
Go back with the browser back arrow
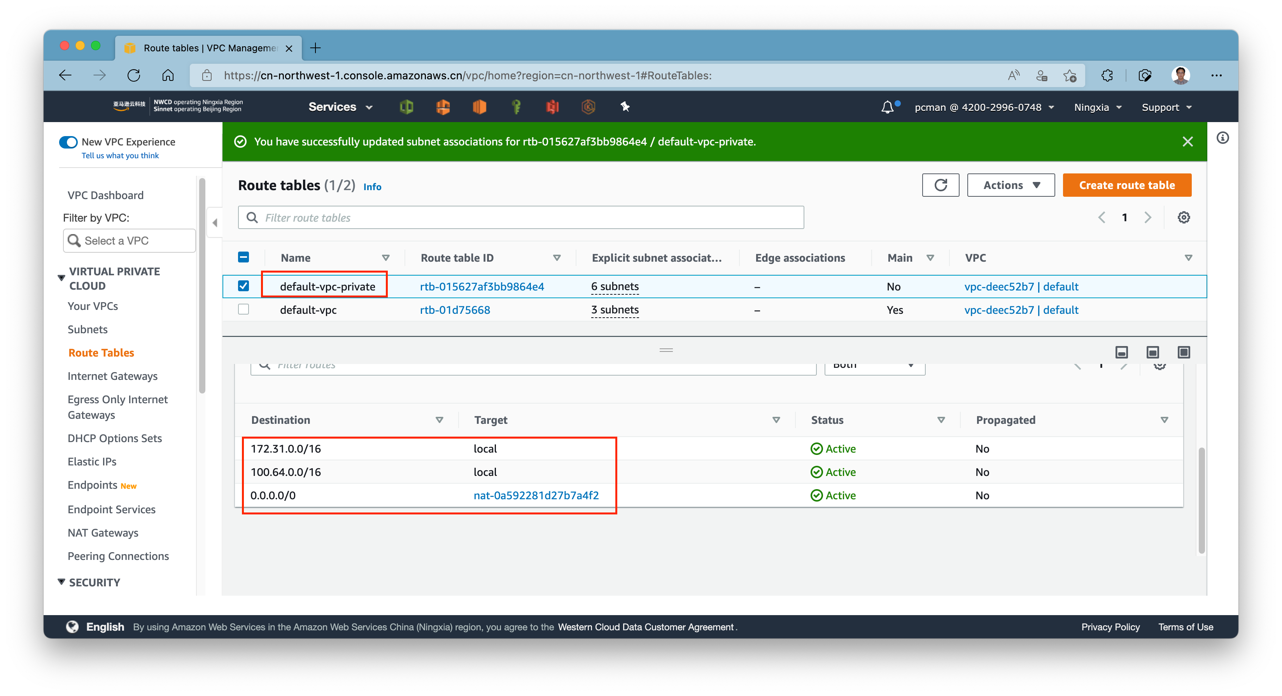[x=65, y=75]
